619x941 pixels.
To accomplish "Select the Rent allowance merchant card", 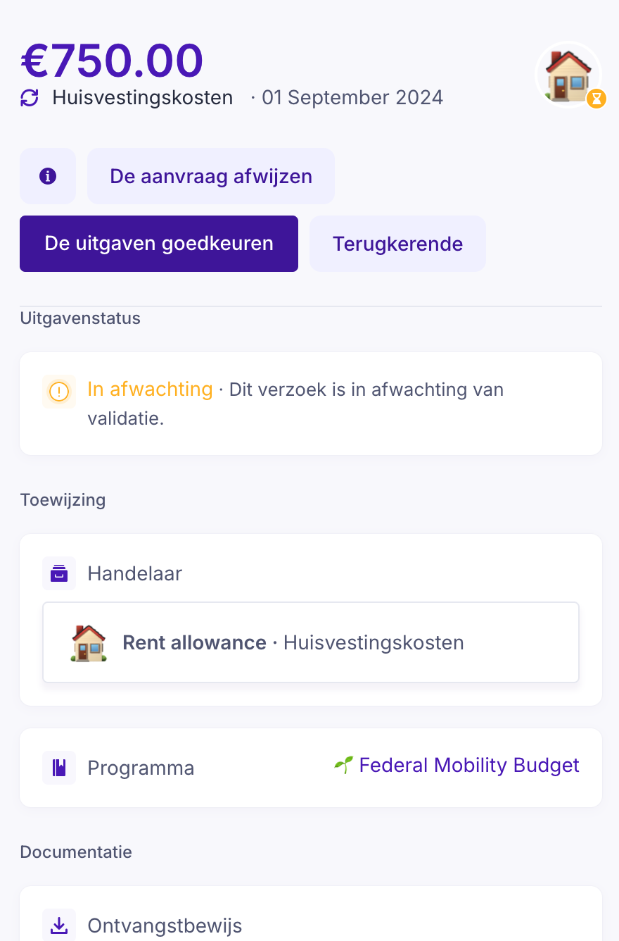I will tap(311, 642).
